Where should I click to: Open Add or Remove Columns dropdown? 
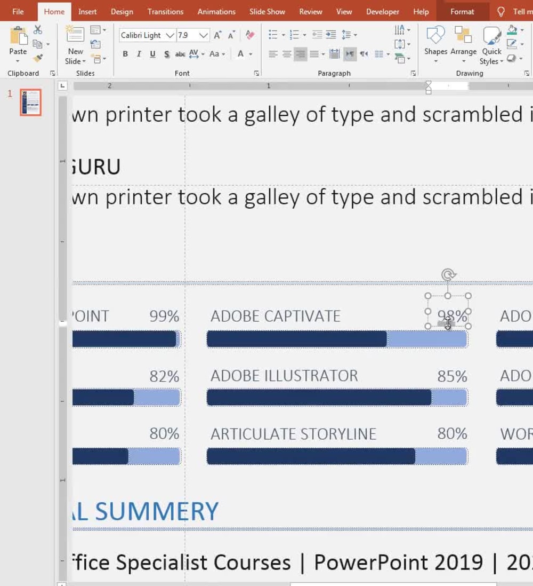point(382,54)
